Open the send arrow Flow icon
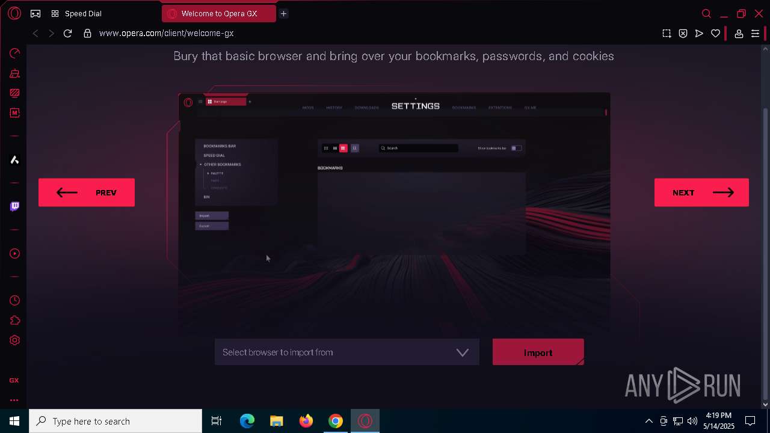The width and height of the screenshot is (770, 433). [x=699, y=34]
